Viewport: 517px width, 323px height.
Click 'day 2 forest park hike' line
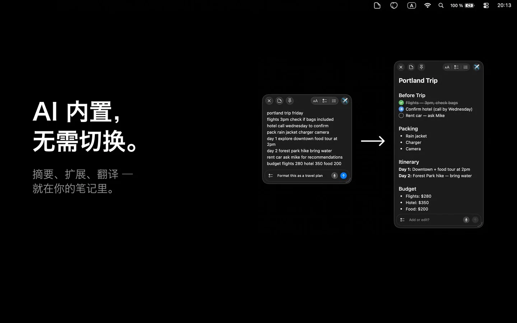[x=299, y=151]
